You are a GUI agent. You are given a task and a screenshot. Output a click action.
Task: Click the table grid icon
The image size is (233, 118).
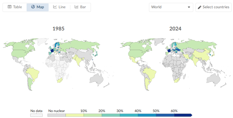(x=9, y=7)
